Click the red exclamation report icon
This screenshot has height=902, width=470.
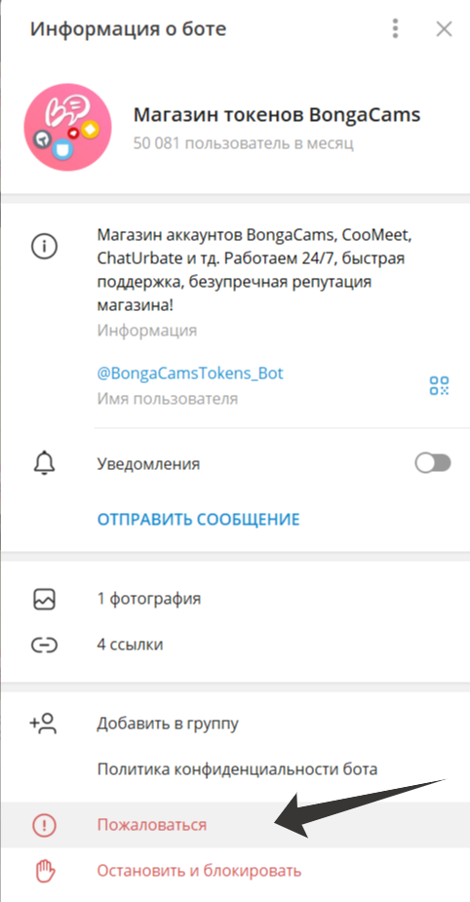pos(44,826)
